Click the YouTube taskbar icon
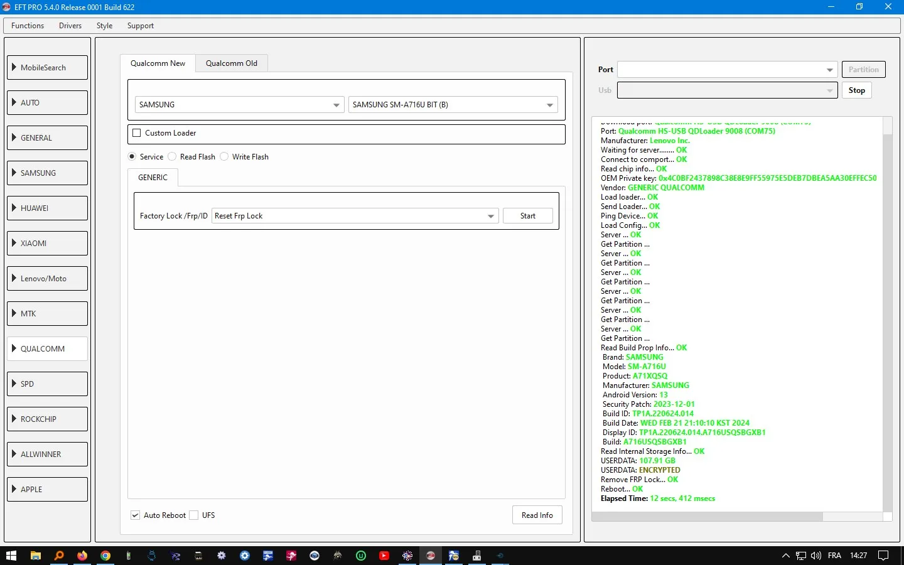Image resolution: width=904 pixels, height=565 pixels. pos(384,556)
